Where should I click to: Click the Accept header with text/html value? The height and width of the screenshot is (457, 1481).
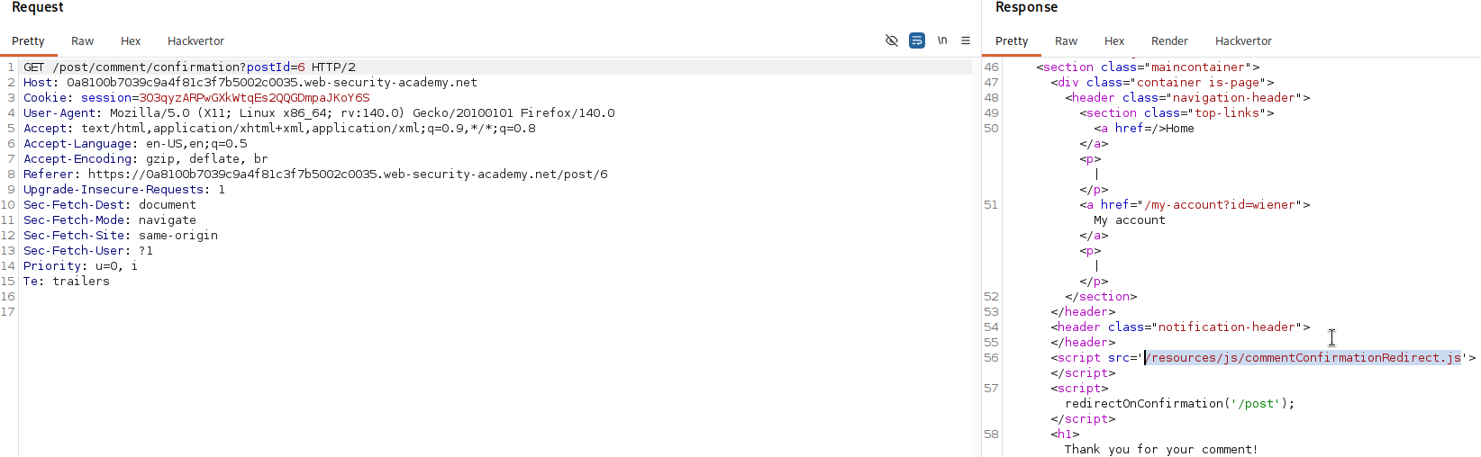pos(279,129)
